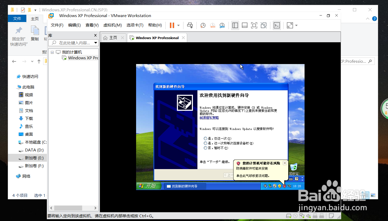Click the yellow shield update tray icon in XP
This screenshot has width=388, height=221.
click(280, 186)
